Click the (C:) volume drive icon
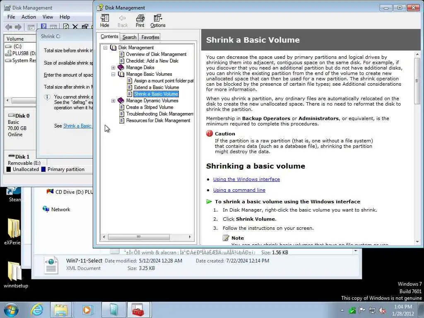Image resolution: width=424 pixels, height=318 pixels. (8, 46)
